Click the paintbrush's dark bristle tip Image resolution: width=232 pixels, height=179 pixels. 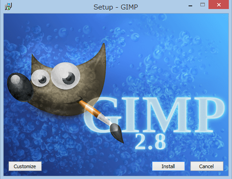pos(117,133)
